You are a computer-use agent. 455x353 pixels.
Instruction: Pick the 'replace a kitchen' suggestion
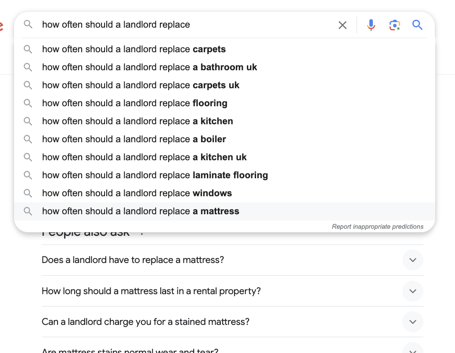click(x=137, y=121)
